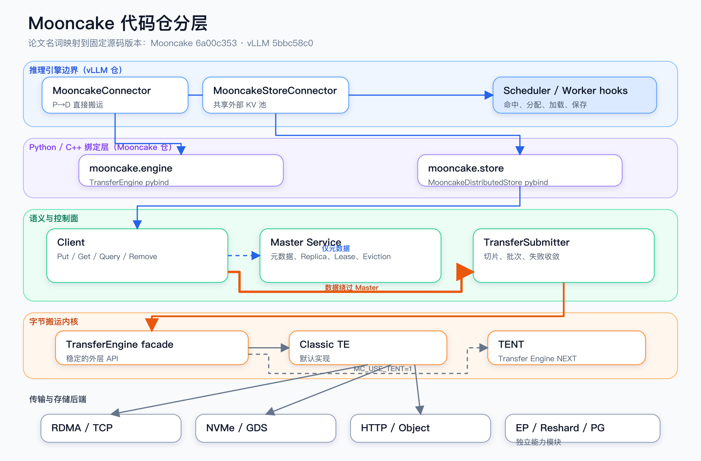Image resolution: width=701 pixels, height=461 pixels.
Task: Click the '字节搬运内核' layer label
Action: (x=54, y=322)
